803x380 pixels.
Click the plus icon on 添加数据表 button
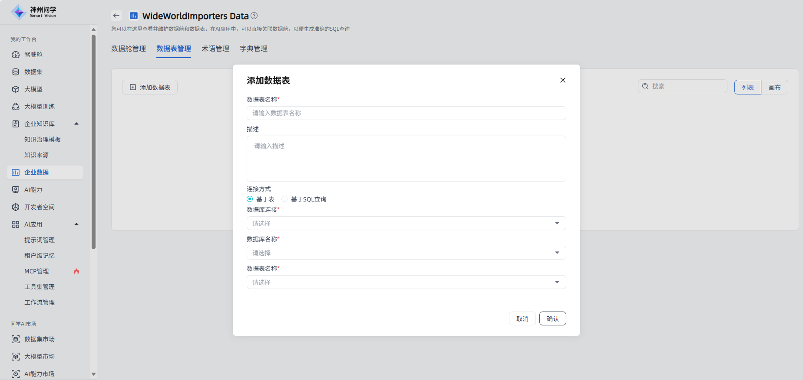133,87
